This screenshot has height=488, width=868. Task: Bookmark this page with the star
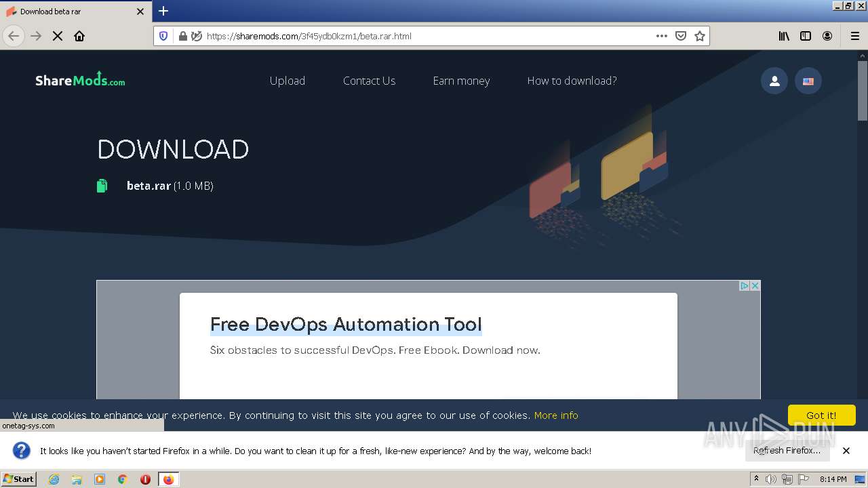(x=700, y=36)
